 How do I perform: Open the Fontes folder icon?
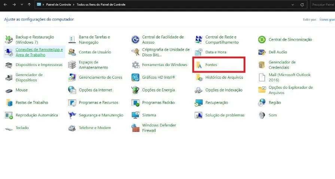click(199, 65)
